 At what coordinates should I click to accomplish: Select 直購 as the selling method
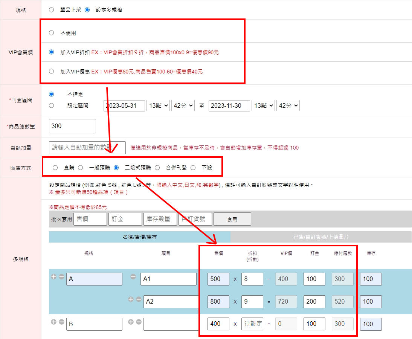click(x=55, y=168)
